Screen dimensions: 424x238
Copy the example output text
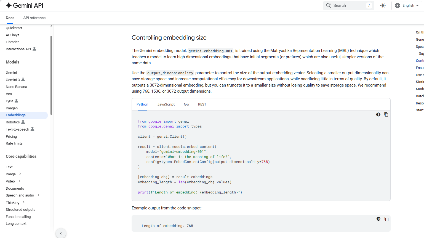tap(386, 219)
